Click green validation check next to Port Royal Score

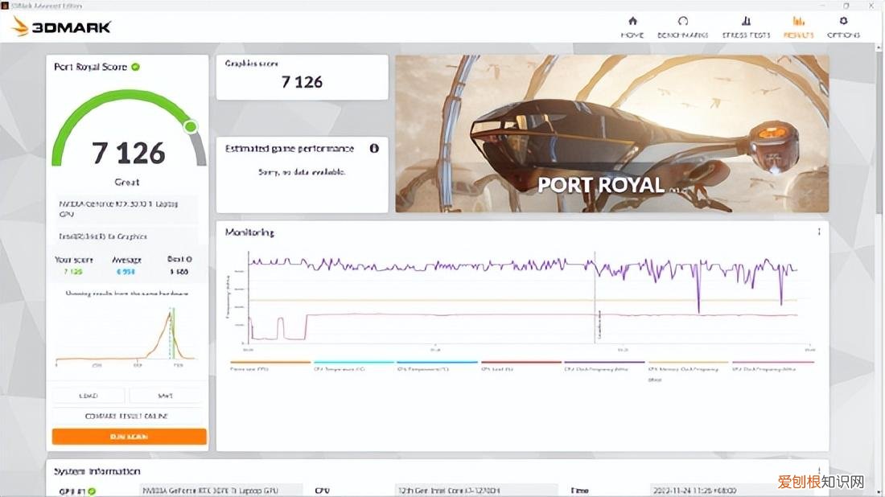(x=136, y=67)
